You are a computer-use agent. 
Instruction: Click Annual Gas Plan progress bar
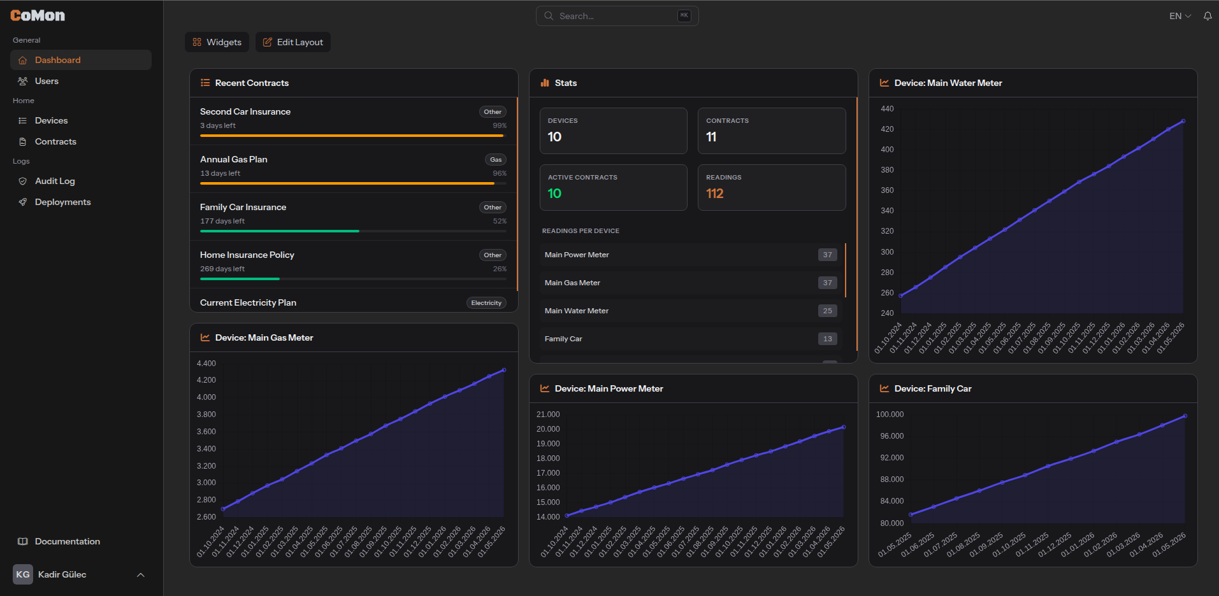(354, 183)
